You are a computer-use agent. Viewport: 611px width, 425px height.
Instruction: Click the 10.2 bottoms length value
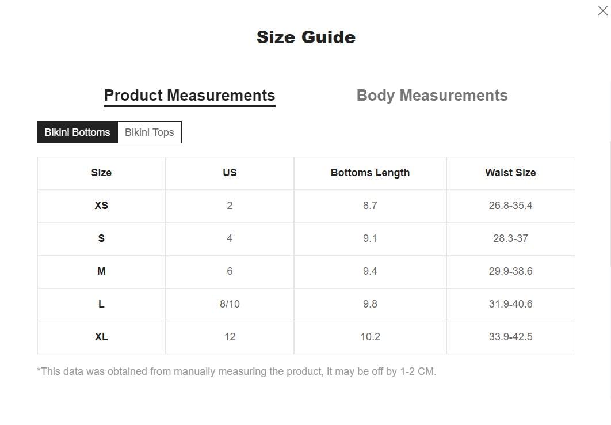370,337
